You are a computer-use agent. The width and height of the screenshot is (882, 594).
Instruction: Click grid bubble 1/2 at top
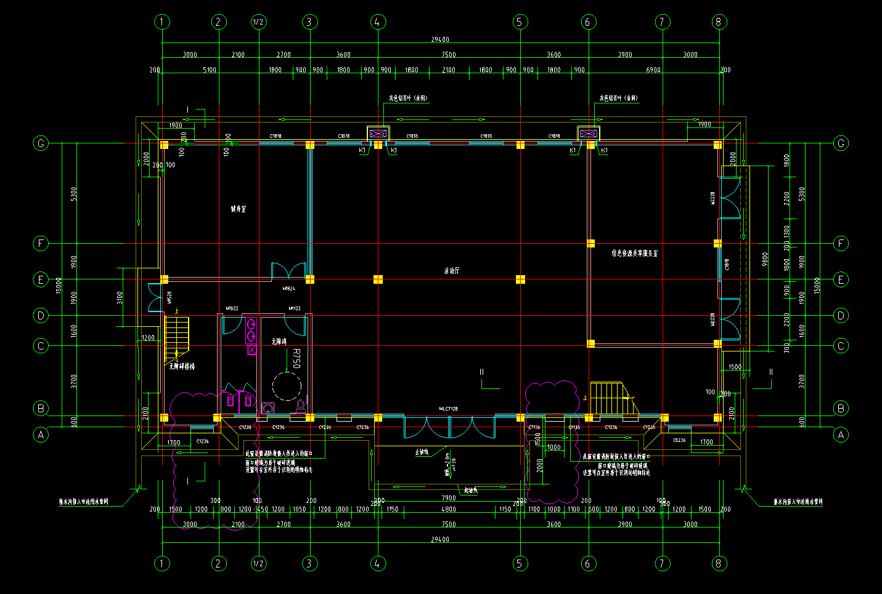click(x=258, y=22)
